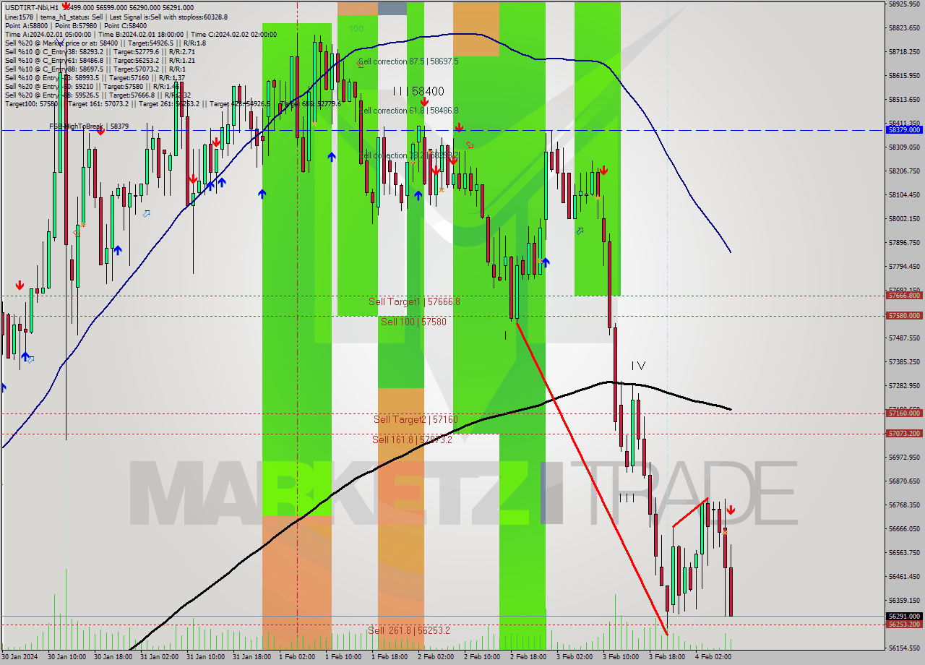Select the 56563.750 price axis value

[904, 553]
